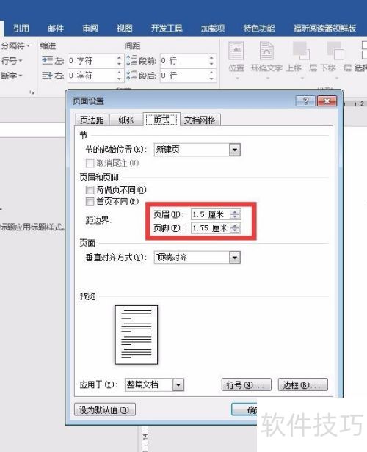Switch to the 页边距 tab

click(92, 120)
